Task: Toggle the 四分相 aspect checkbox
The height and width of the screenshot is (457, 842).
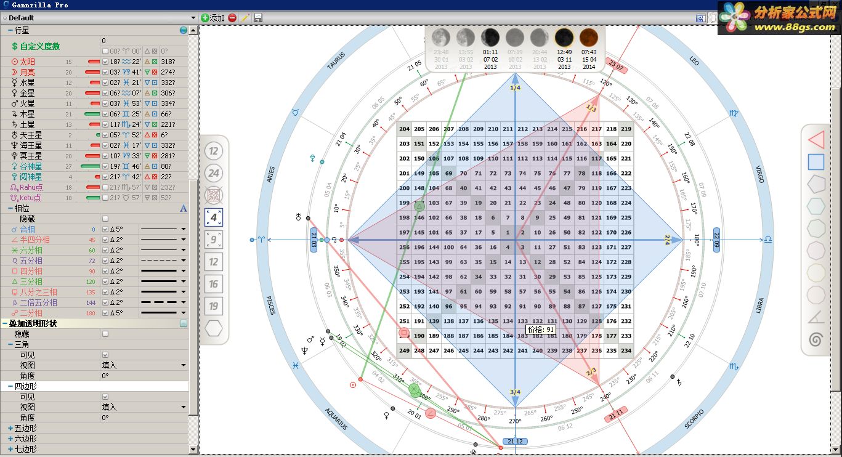Action: click(105, 271)
